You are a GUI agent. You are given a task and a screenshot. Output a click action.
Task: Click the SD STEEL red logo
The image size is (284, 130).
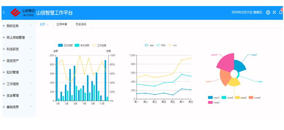15,12
